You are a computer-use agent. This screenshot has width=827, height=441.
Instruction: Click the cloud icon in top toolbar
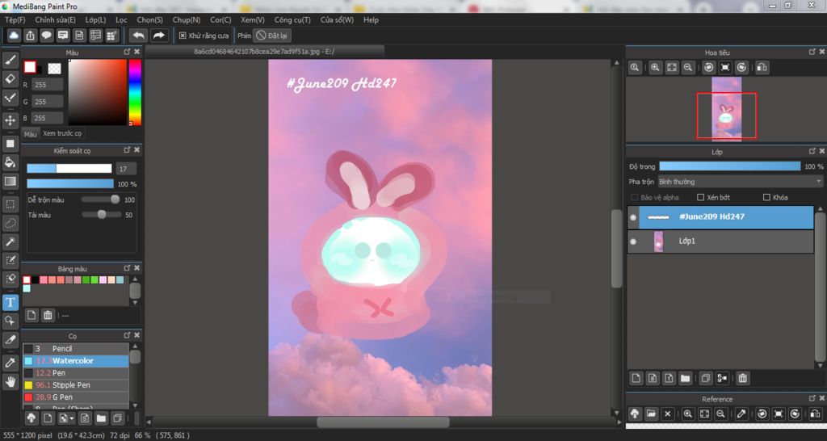15,36
